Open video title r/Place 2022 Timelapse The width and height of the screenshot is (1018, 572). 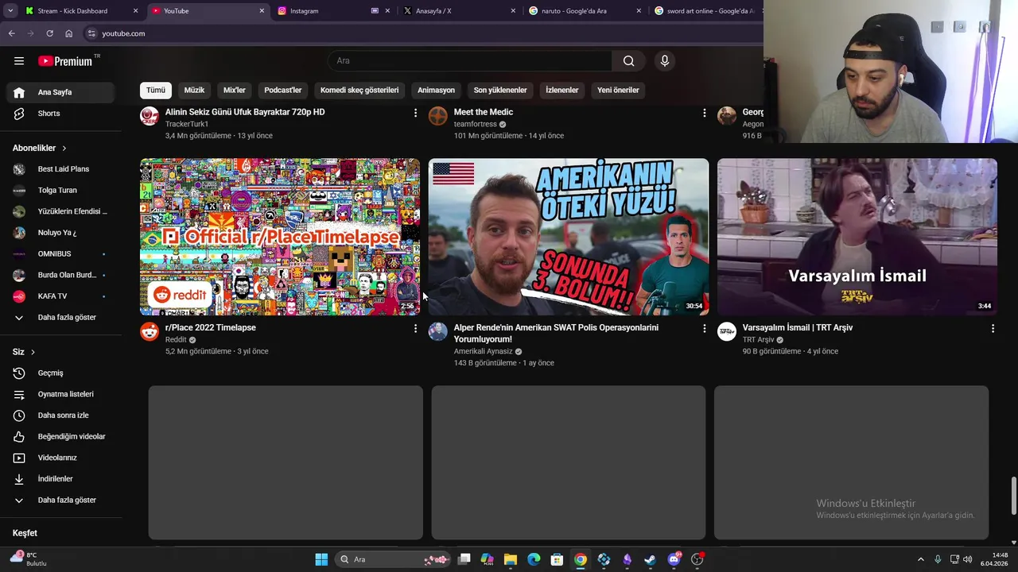pos(210,327)
